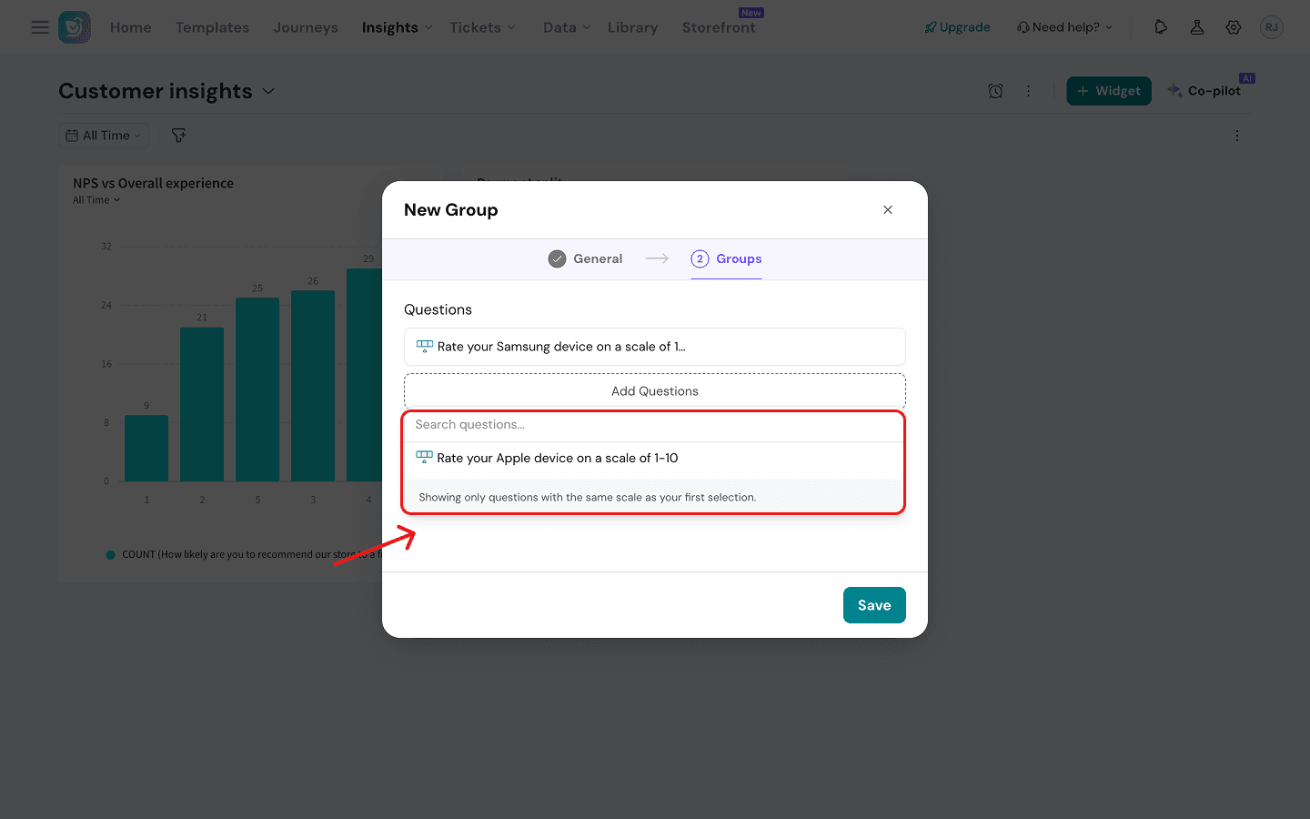This screenshot has width=1310, height=819.
Task: Click the NPS vs Overall experience title
Action: coord(153,183)
